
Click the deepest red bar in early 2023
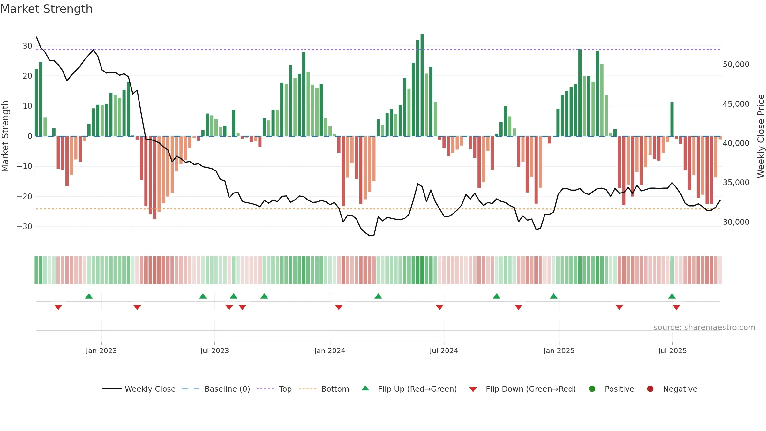click(155, 178)
